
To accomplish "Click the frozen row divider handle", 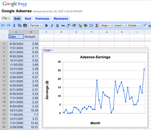I will point(4,40).
